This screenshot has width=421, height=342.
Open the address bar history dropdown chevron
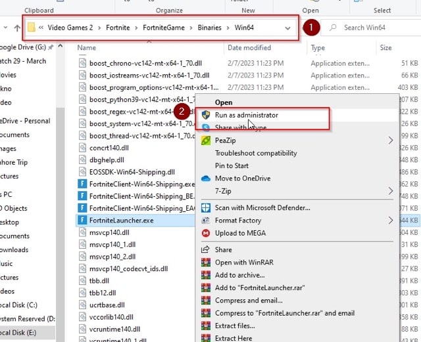287,28
